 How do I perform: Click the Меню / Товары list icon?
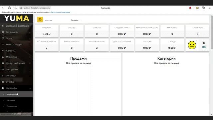(3, 44)
